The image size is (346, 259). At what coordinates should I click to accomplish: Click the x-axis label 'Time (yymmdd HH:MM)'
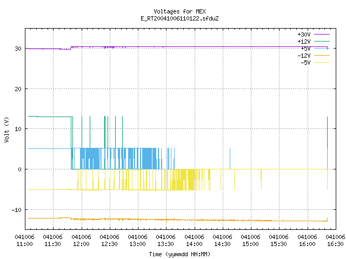(179, 254)
